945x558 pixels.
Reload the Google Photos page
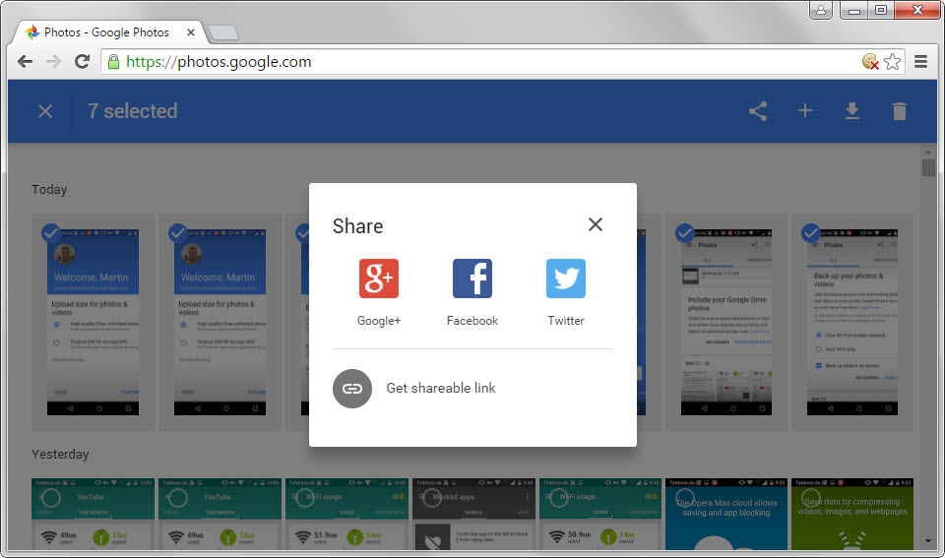click(x=82, y=61)
